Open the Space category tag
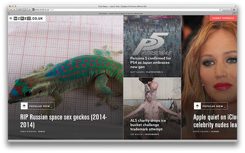Screen dimensions: 245x153 [x=42, y=132]
